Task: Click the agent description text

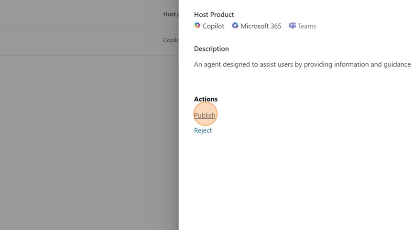Action: tap(302, 64)
